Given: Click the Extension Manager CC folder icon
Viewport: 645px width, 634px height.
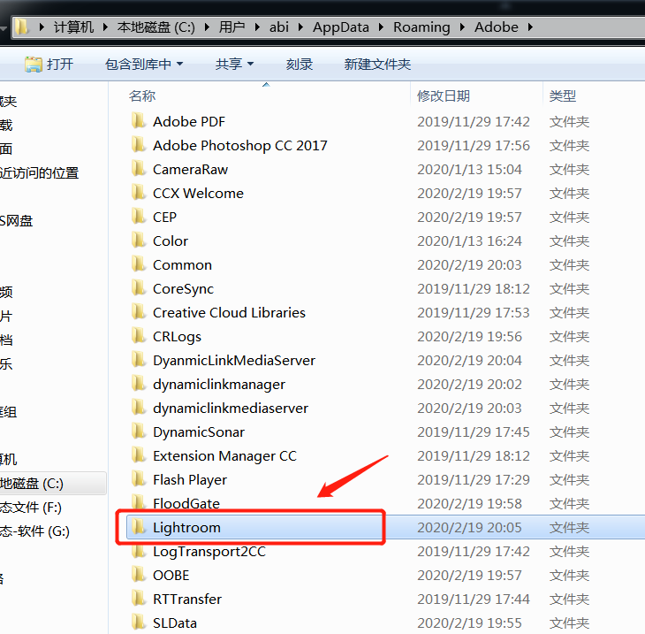Looking at the screenshot, I should coord(139,455).
